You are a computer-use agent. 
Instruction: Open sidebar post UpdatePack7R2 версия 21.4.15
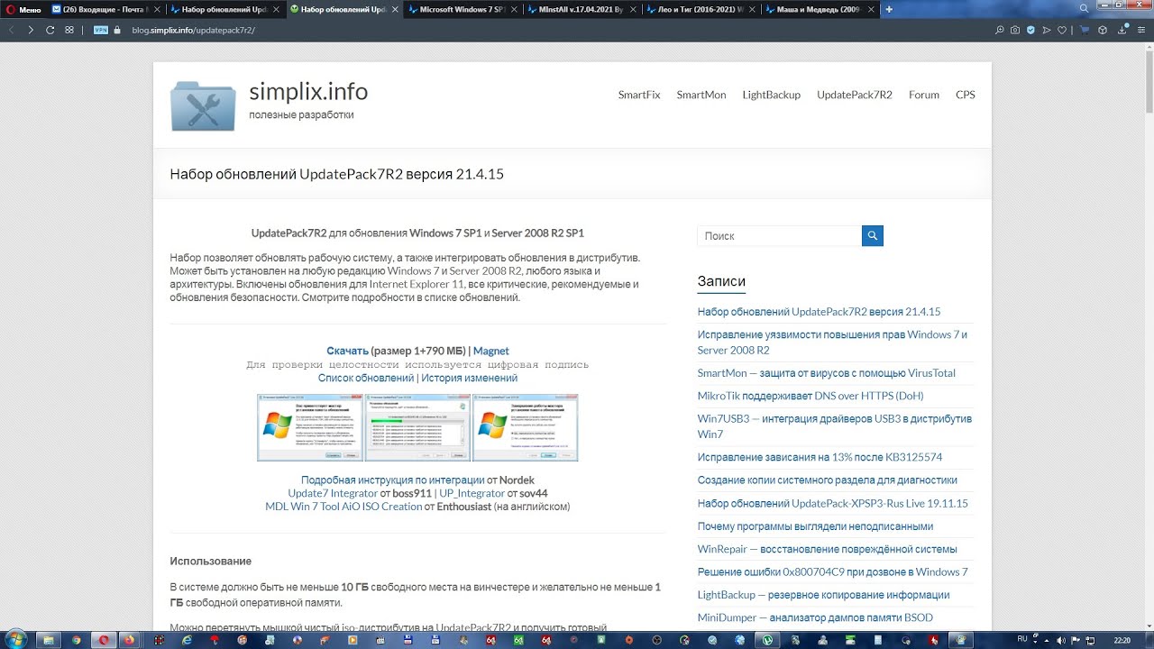coord(819,312)
